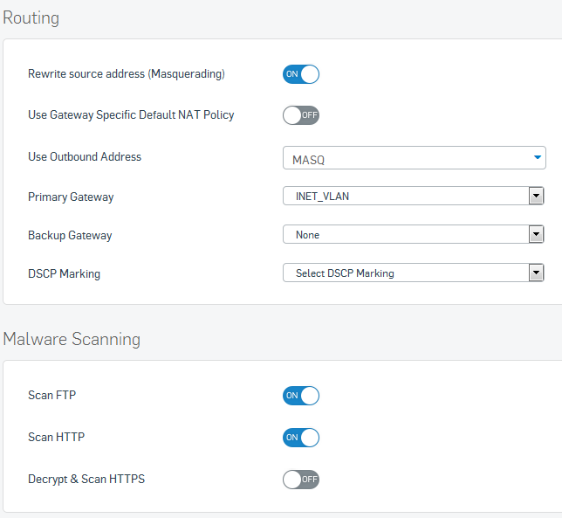Click Backup Gateway dropdown arrow button
The height and width of the screenshot is (518, 562).
(536, 234)
